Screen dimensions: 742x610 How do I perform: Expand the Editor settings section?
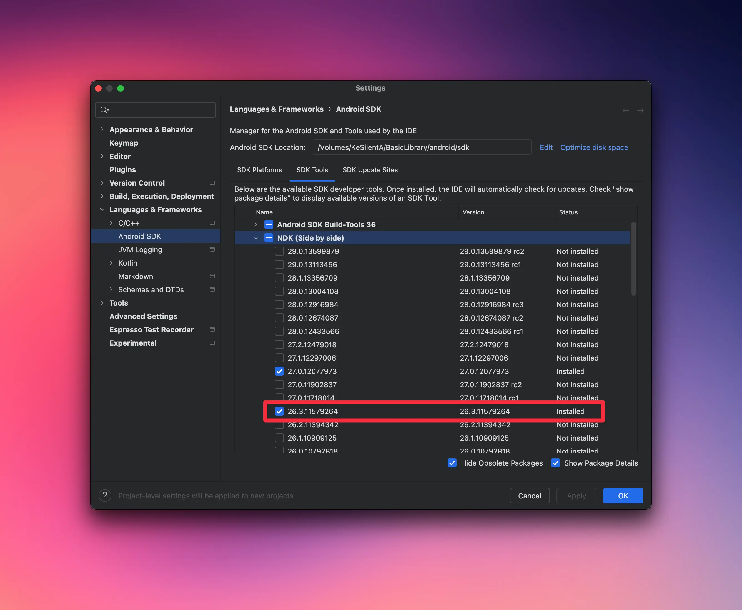pos(102,156)
